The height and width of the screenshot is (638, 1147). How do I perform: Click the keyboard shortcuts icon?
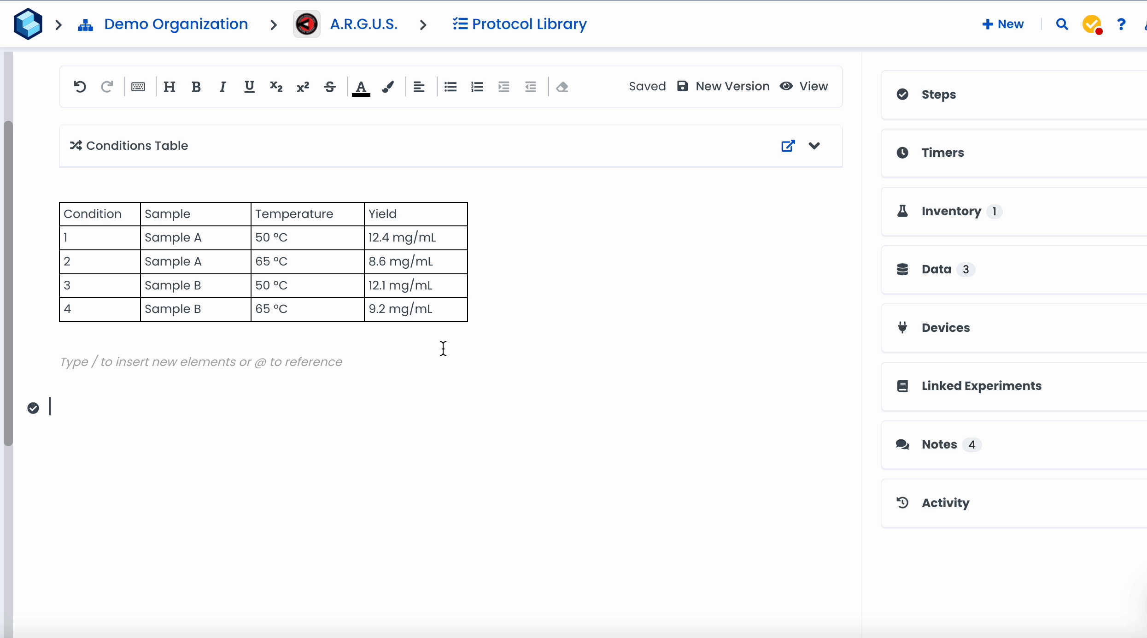(138, 87)
